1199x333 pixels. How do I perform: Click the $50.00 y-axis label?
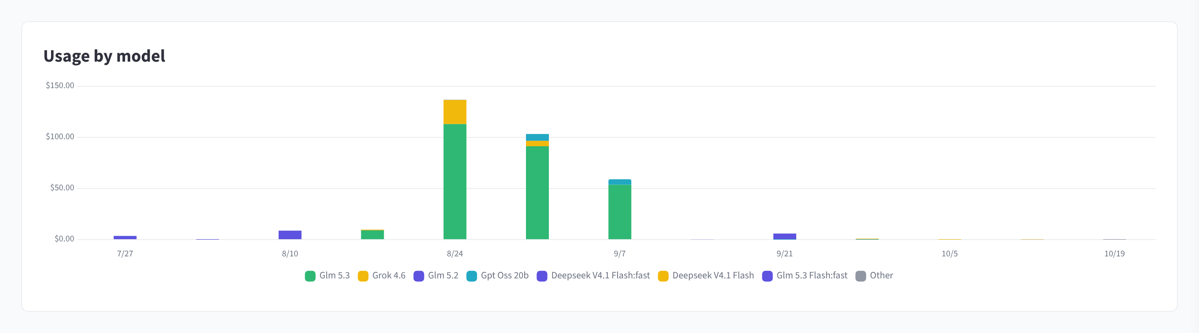[63, 188]
